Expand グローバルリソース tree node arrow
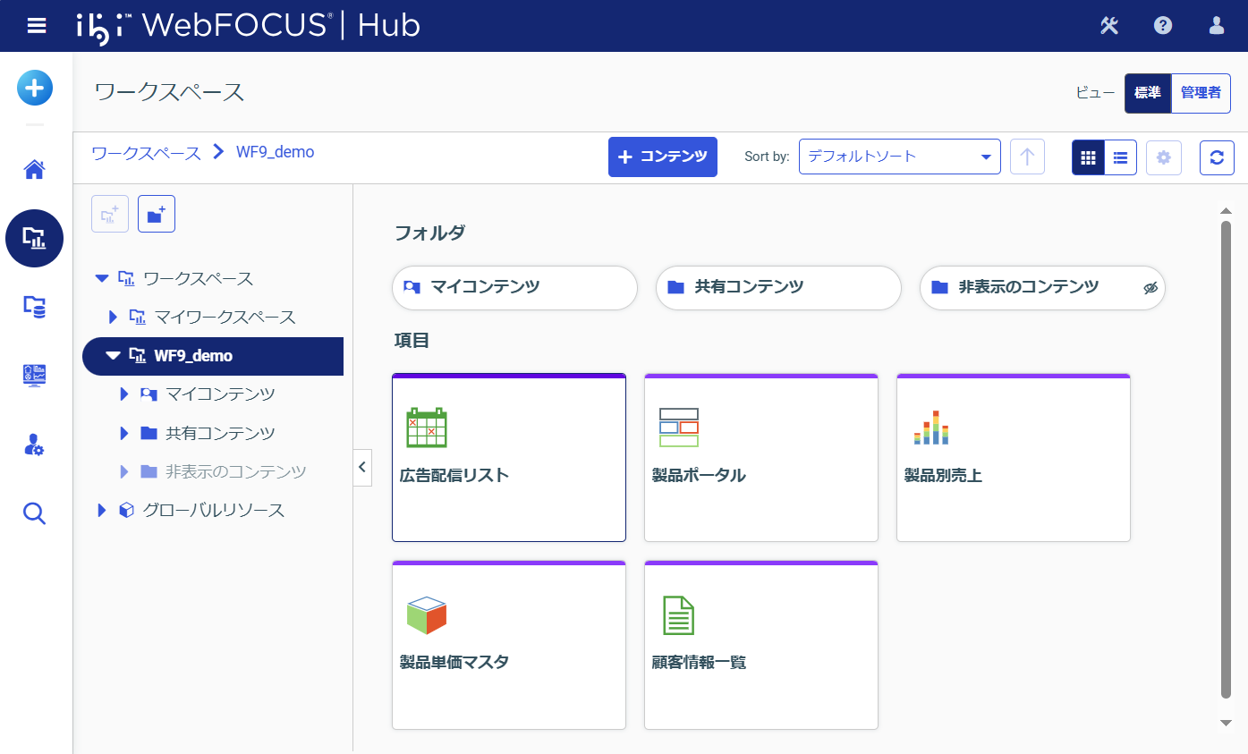Image resolution: width=1248 pixels, height=754 pixels. pyautogui.click(x=101, y=510)
